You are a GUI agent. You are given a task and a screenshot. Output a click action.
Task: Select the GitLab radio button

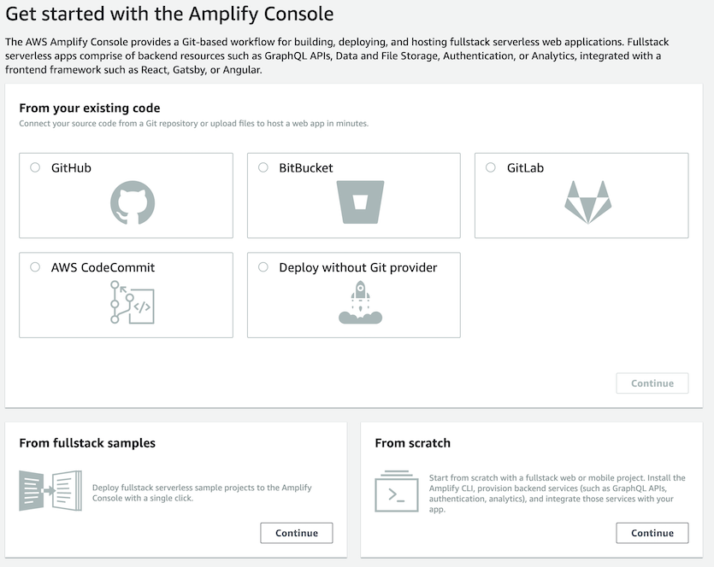491,167
